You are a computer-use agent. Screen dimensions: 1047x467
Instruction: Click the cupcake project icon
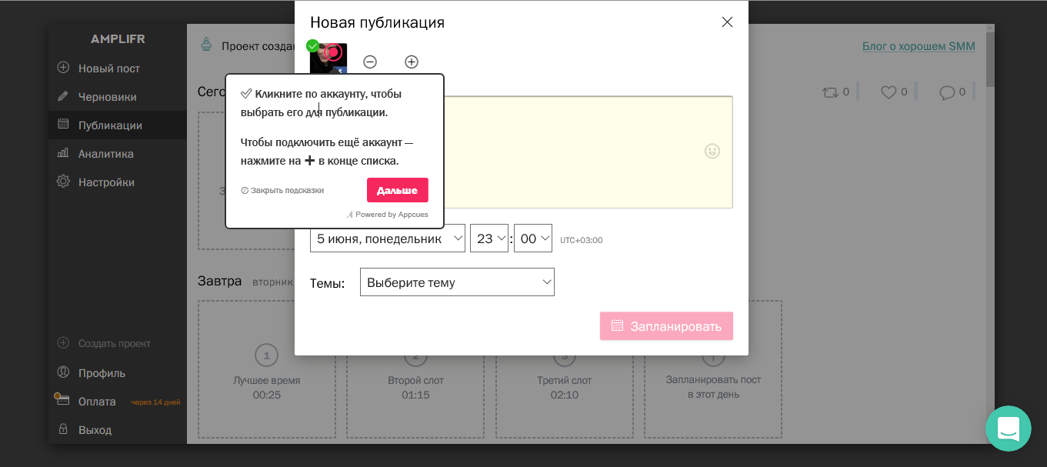206,45
